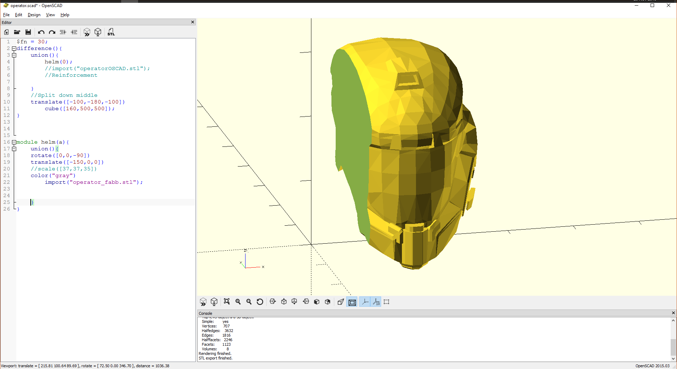Click Render icon in the viewer toolbar

click(214, 302)
